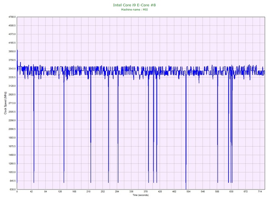
Task: Click the 'Time (seconds)' axis label
Action: pos(141,195)
